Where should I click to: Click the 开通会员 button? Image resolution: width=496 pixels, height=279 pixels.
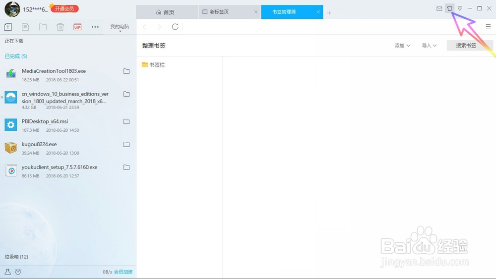point(64,9)
